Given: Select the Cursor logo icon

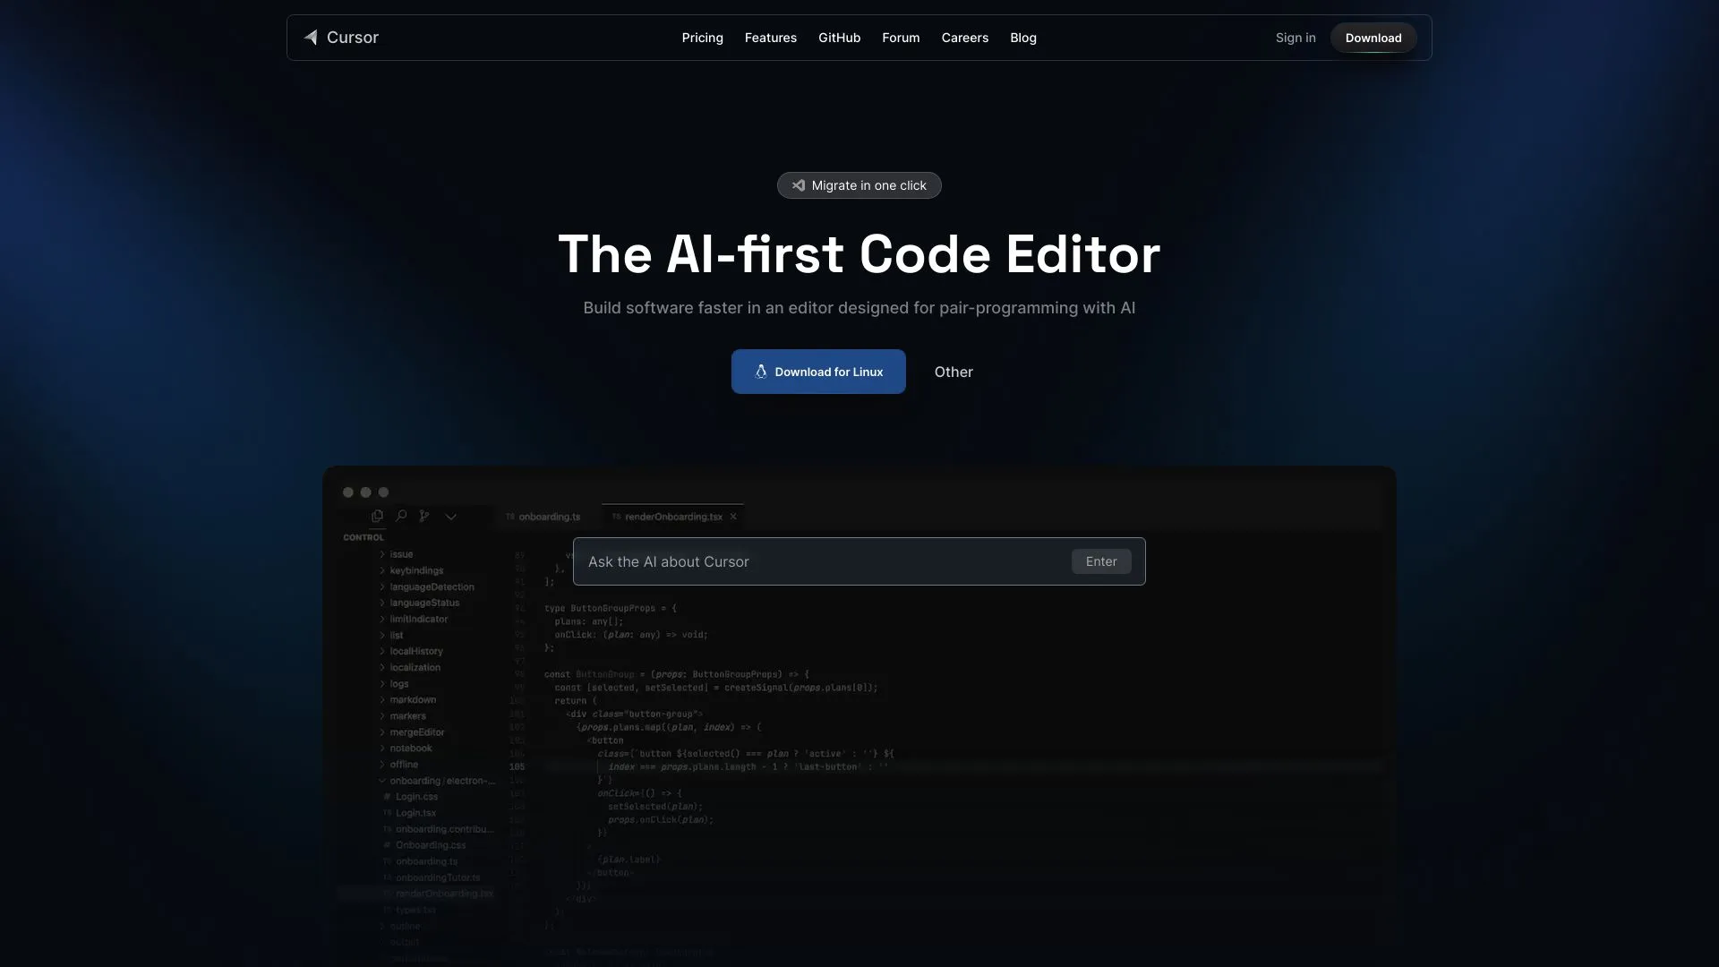Looking at the screenshot, I should 311,38.
